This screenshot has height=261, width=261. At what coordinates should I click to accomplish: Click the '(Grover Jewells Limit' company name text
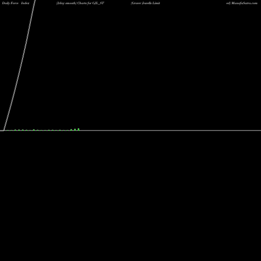(146, 3)
